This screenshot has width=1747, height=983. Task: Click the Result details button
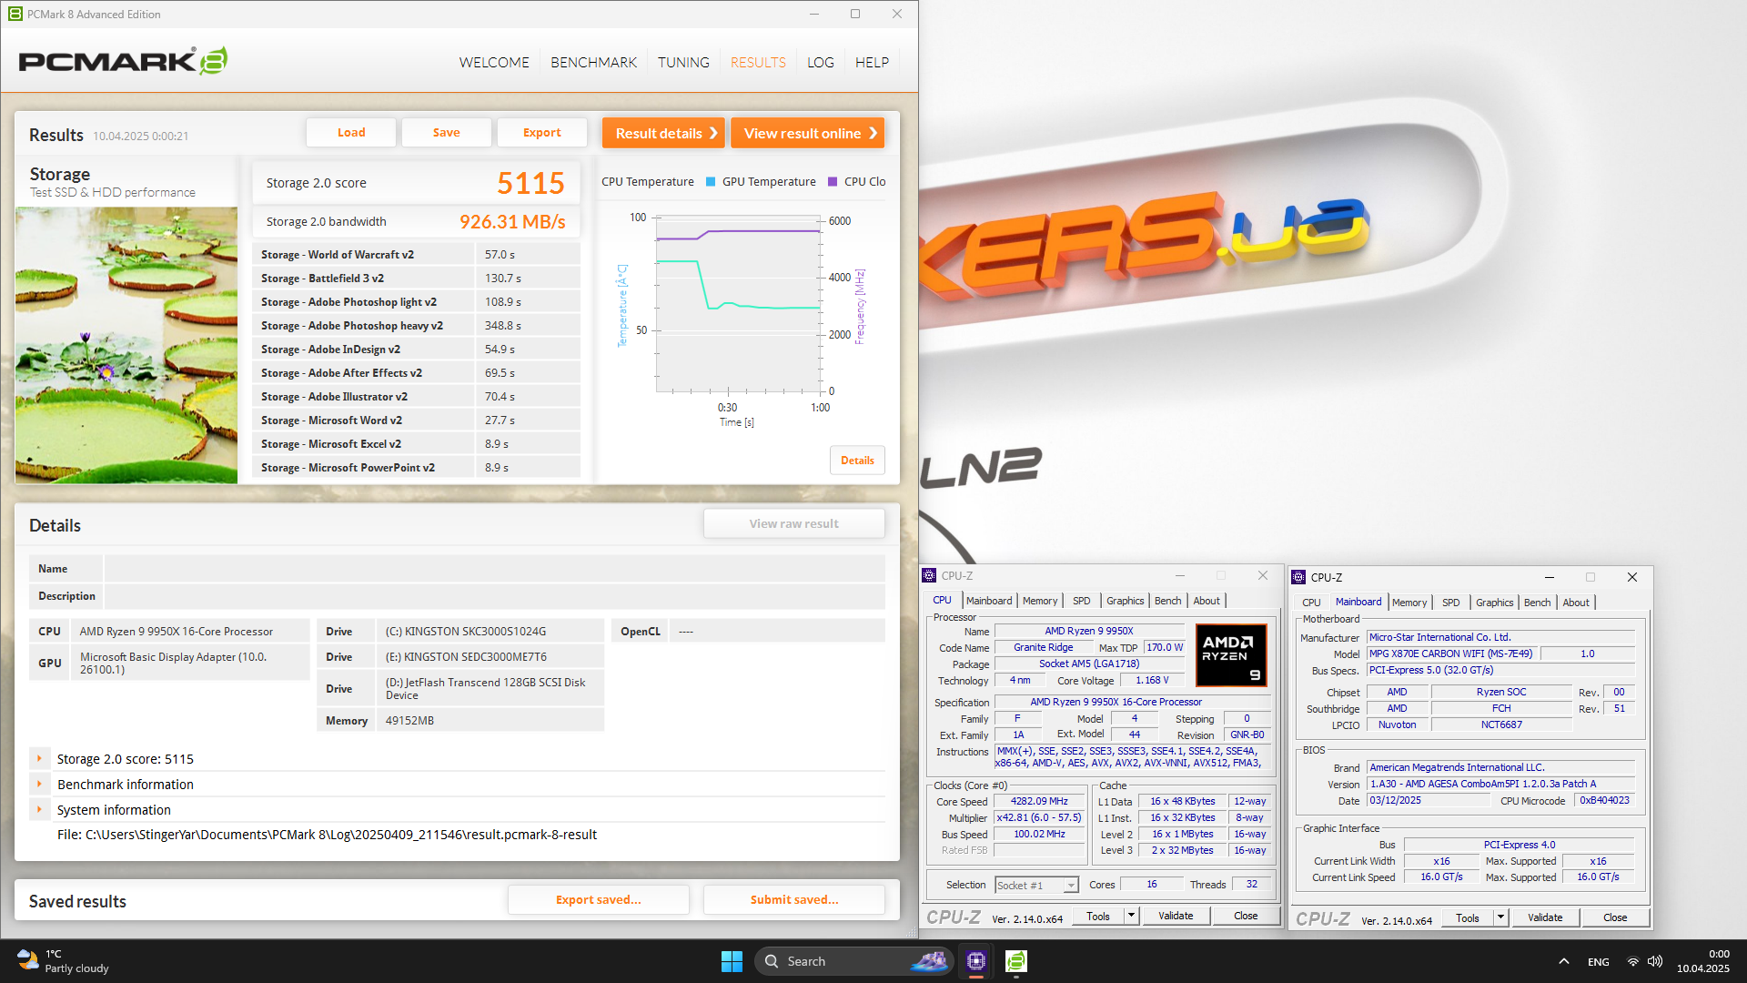(663, 133)
